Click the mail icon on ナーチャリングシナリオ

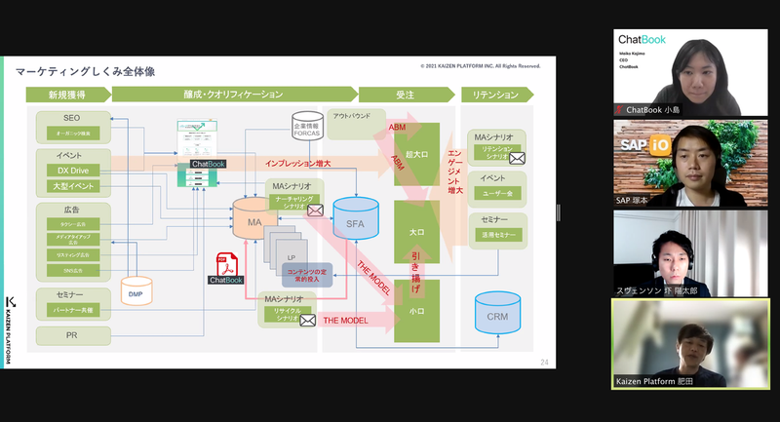coord(315,211)
